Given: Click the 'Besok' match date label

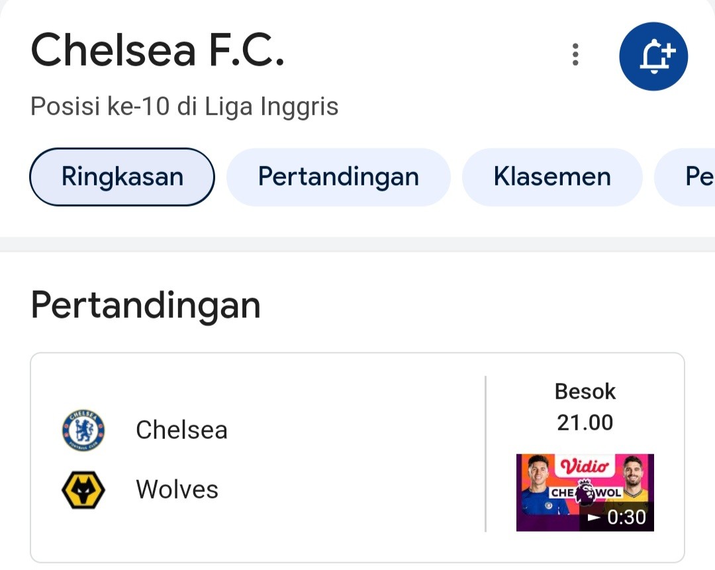Looking at the screenshot, I should pyautogui.click(x=585, y=392).
